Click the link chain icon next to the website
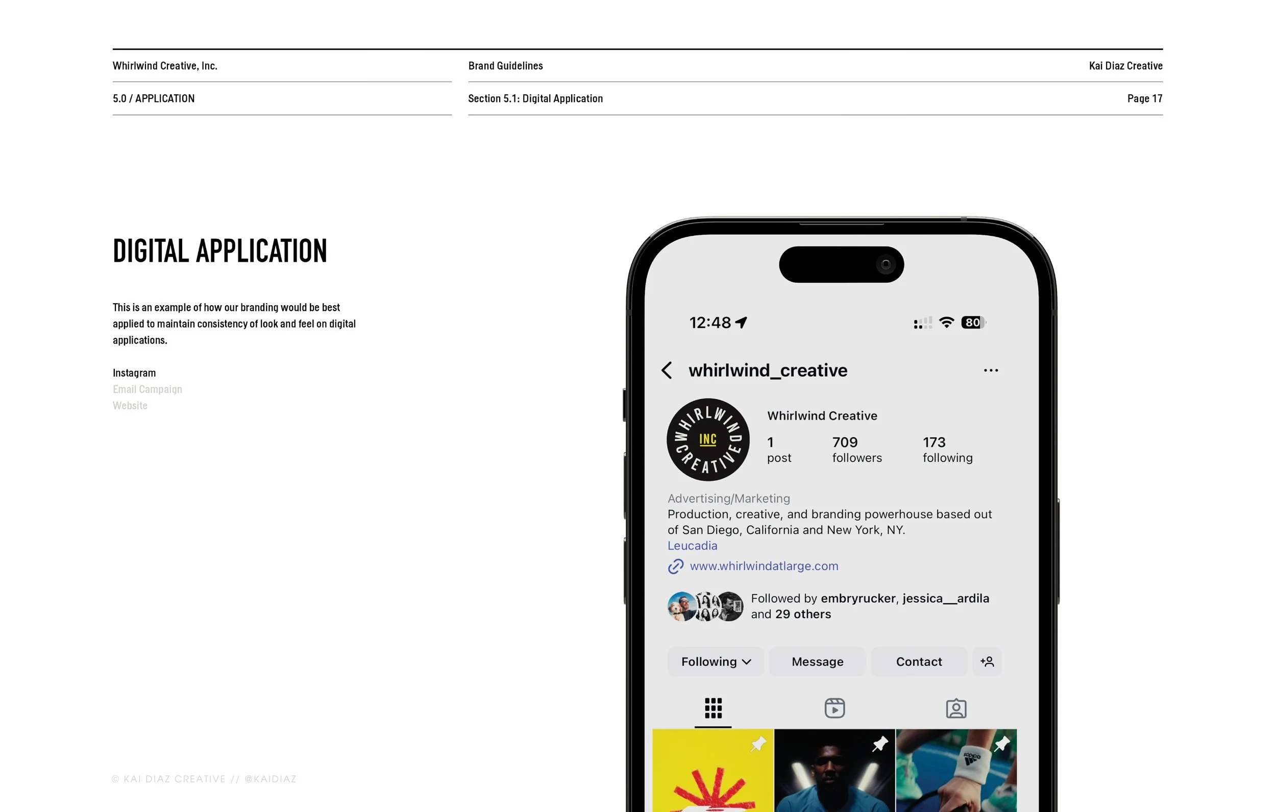 (676, 567)
